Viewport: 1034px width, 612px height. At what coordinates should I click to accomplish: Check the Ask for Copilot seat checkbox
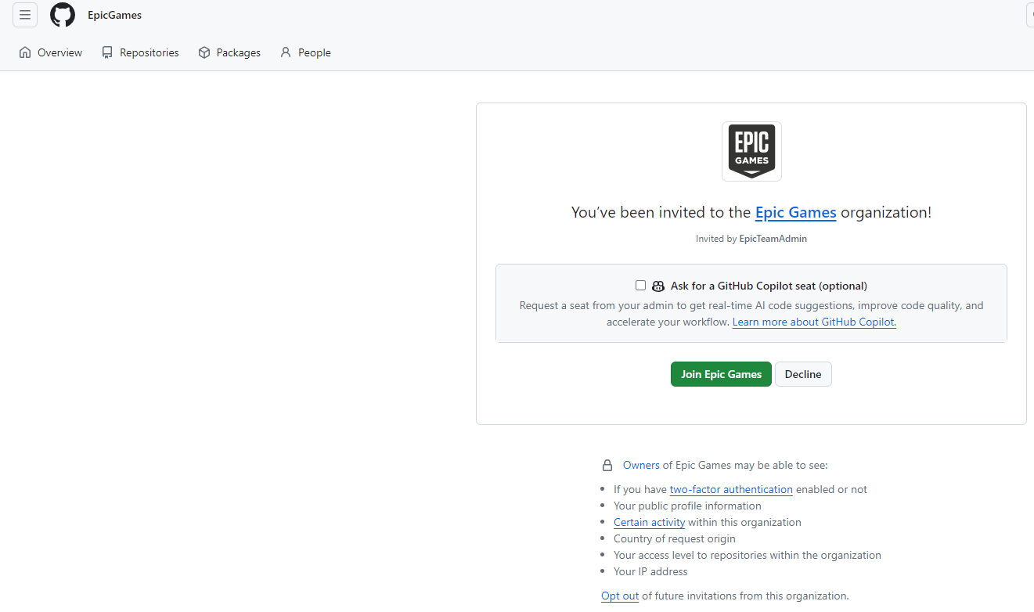640,286
